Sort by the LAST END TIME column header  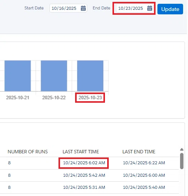pos(139,152)
